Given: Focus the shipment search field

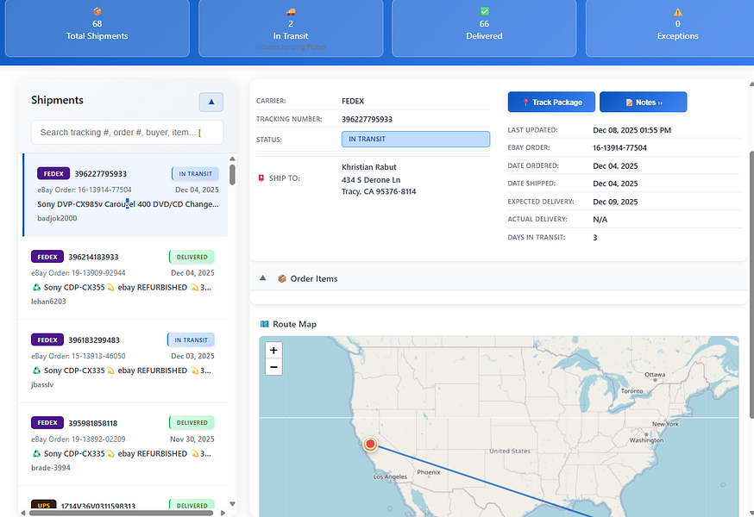Looking at the screenshot, I should [x=127, y=132].
